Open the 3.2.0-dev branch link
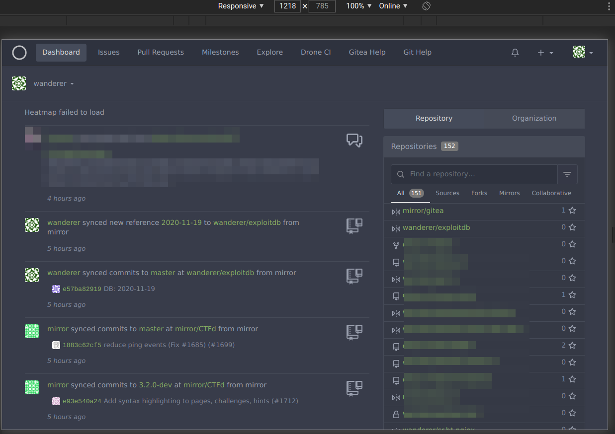Image resolution: width=615 pixels, height=434 pixels. coord(155,385)
